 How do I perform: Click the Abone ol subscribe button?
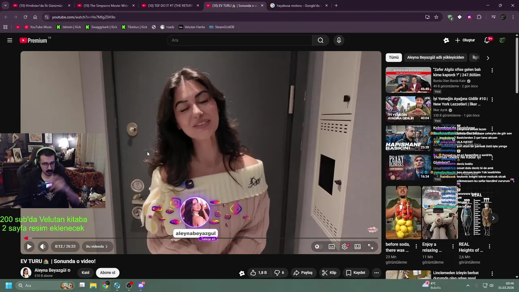tap(107, 273)
